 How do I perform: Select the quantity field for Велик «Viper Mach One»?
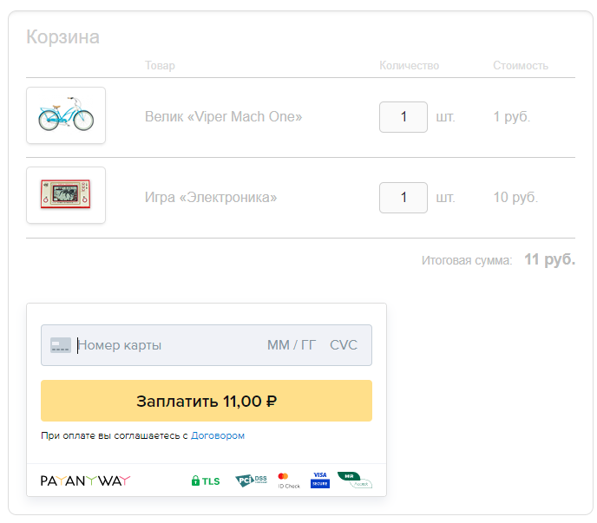pyautogui.click(x=403, y=117)
